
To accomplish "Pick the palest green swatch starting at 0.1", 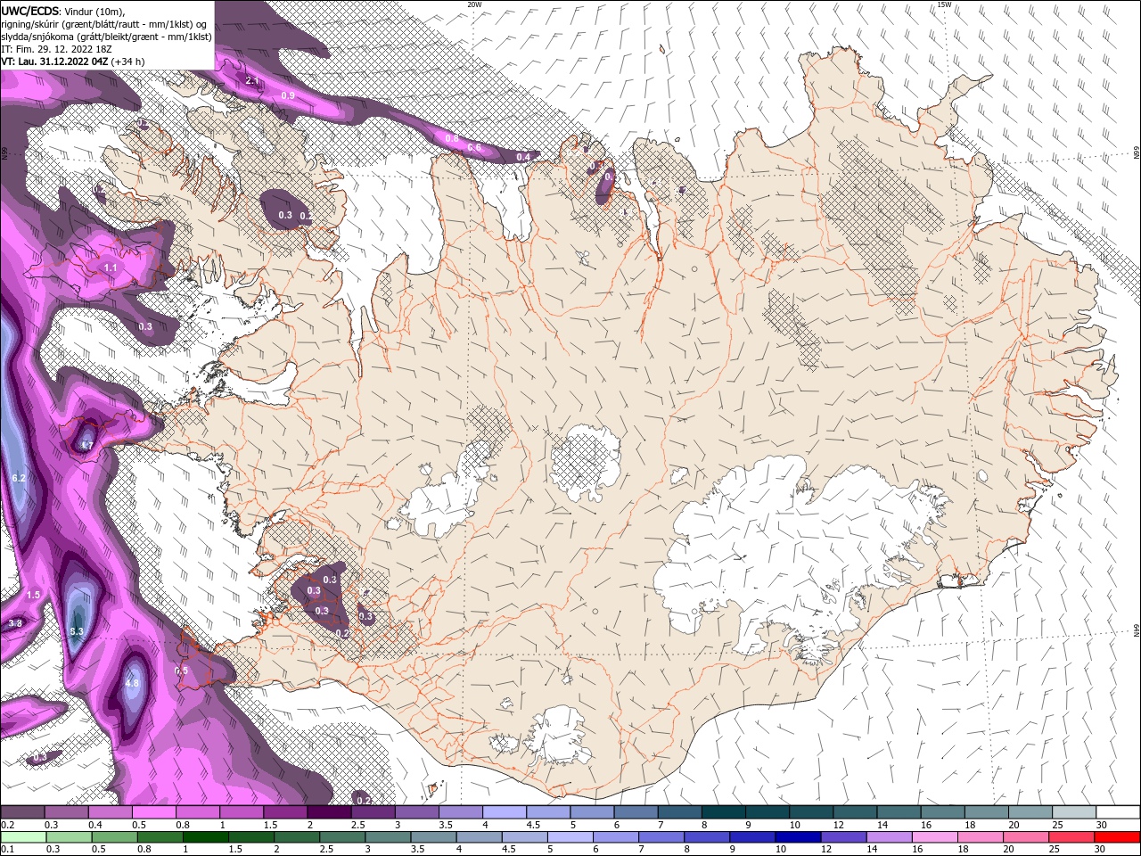I will click(x=22, y=837).
